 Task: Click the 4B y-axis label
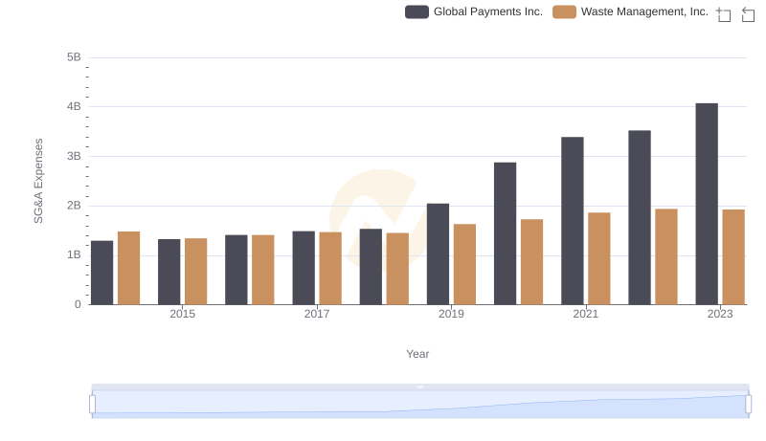click(74, 106)
